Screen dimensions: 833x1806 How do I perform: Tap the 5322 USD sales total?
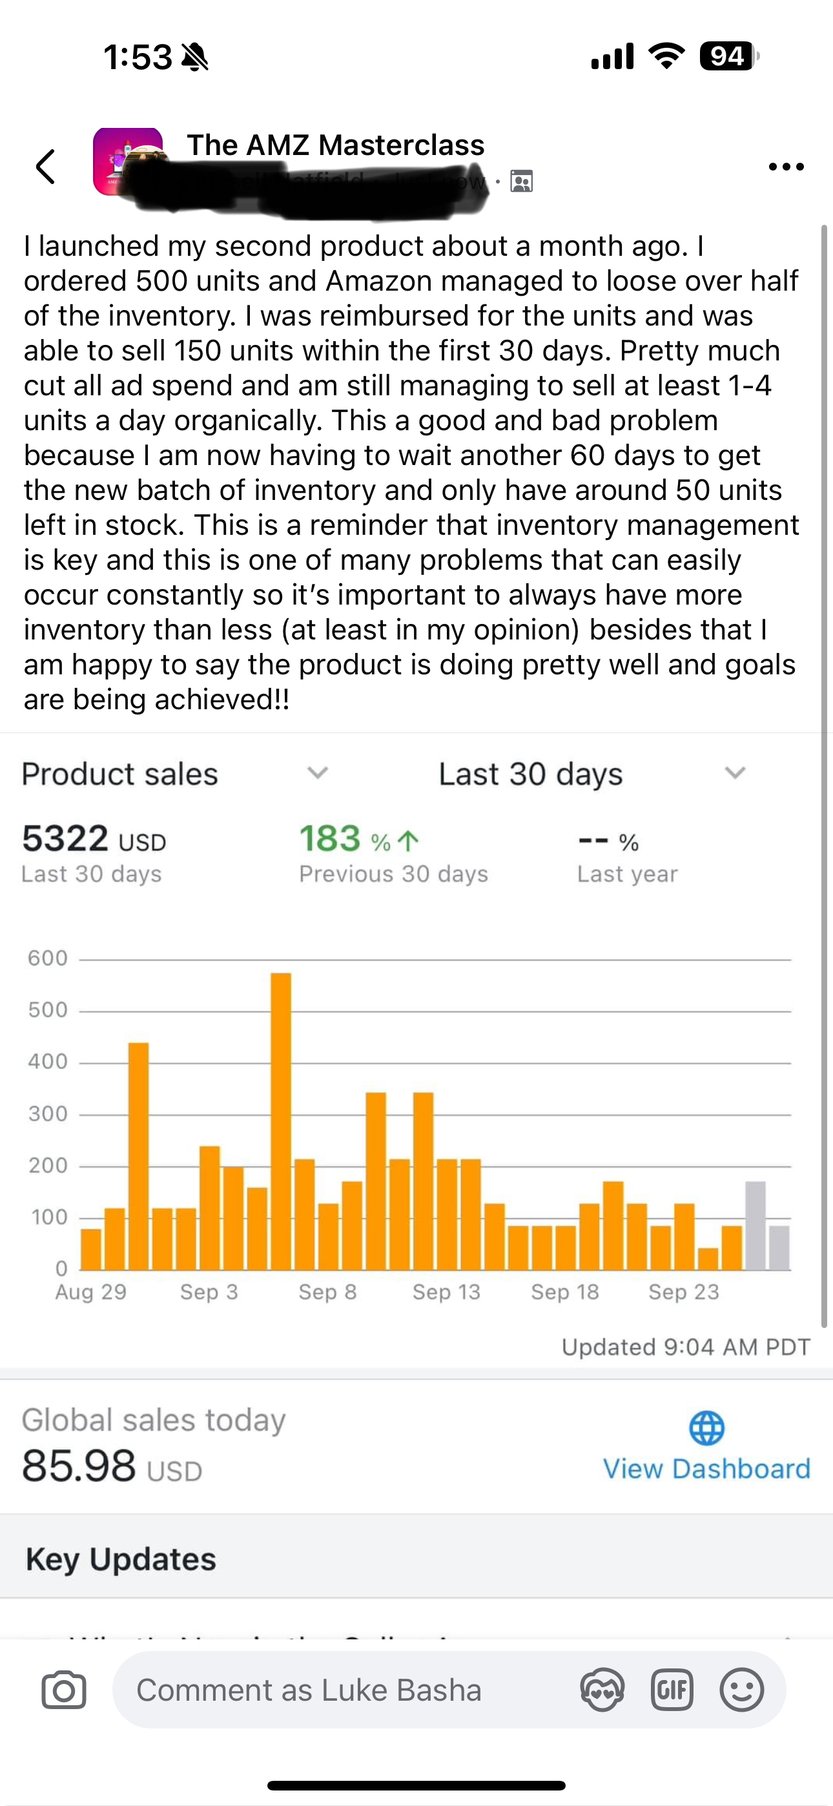(x=94, y=839)
